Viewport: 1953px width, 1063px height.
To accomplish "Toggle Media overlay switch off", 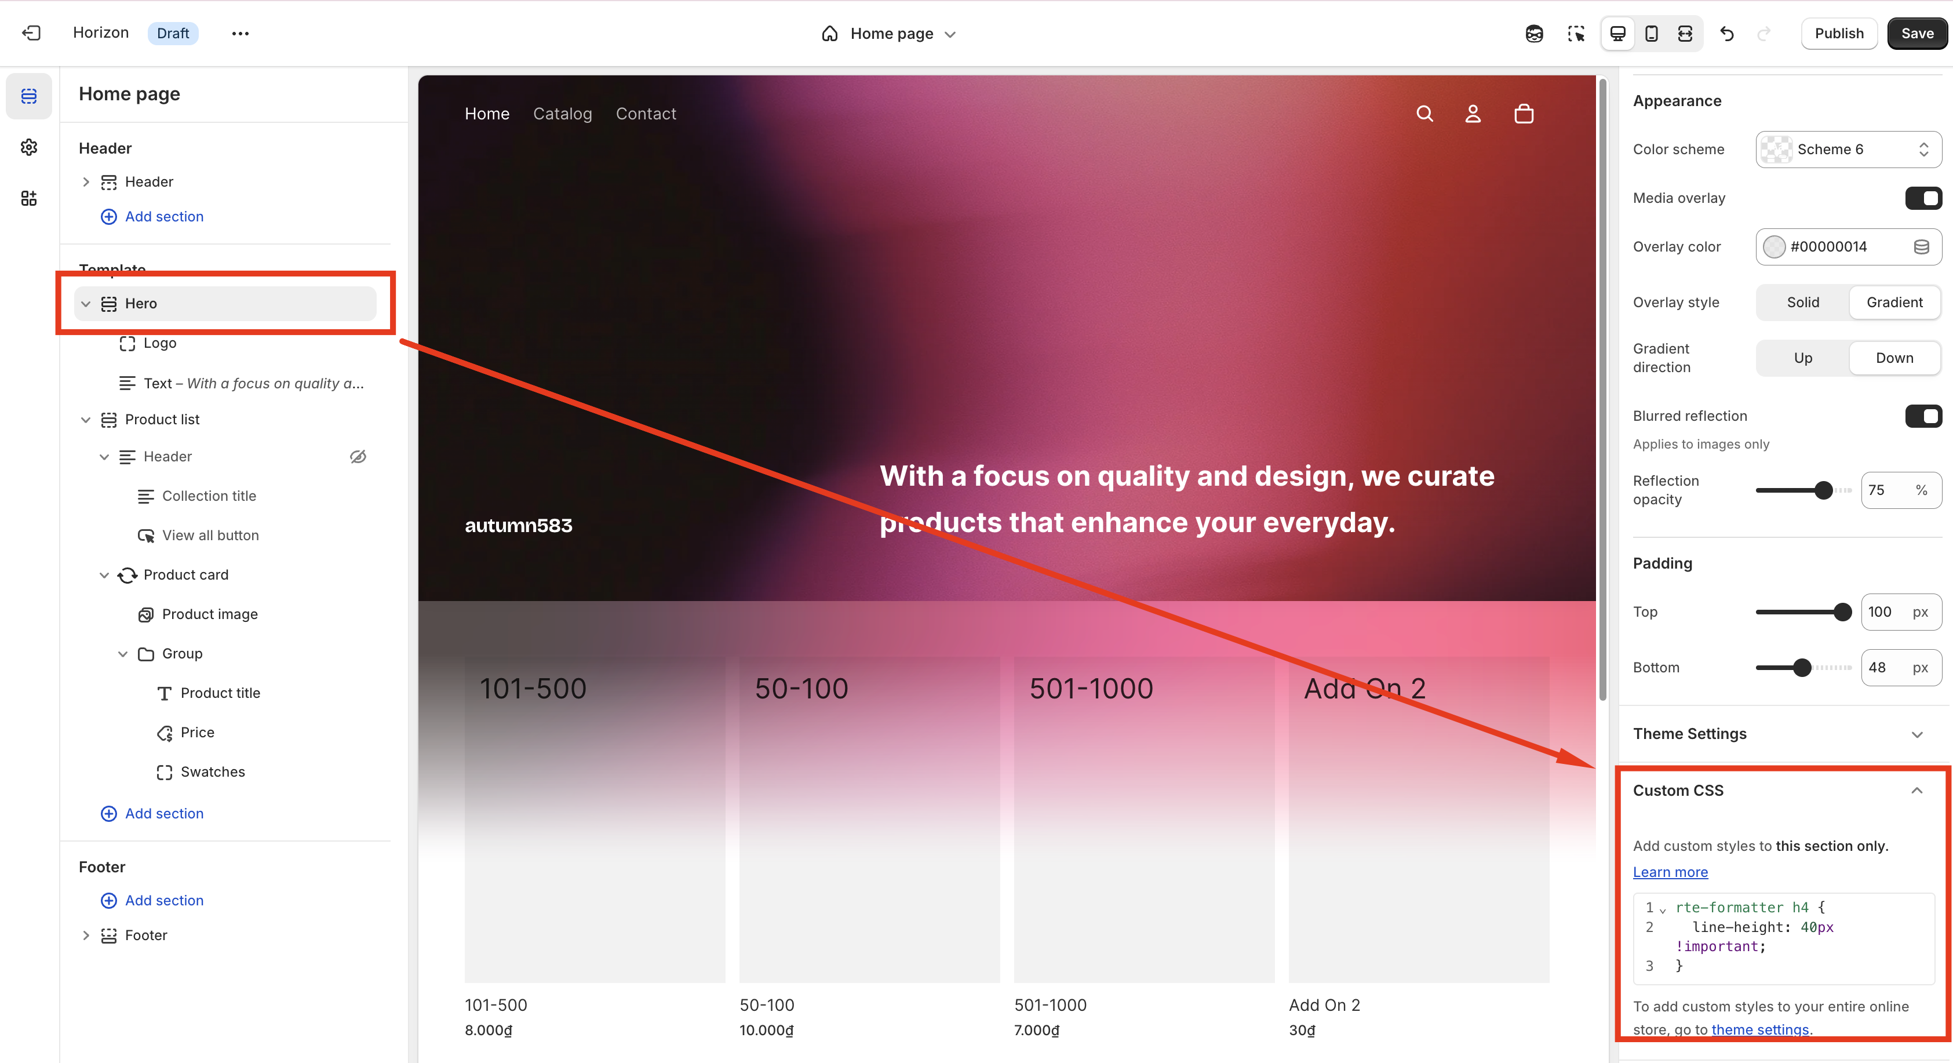I will click(x=1923, y=198).
